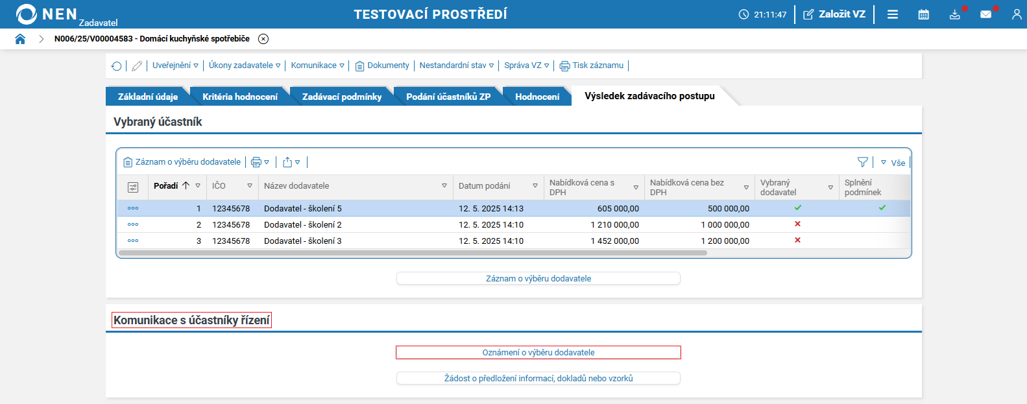Screen dimensions: 1027x404
Task: Click red cross for Dodavatel - školení 3
Action: (798, 240)
